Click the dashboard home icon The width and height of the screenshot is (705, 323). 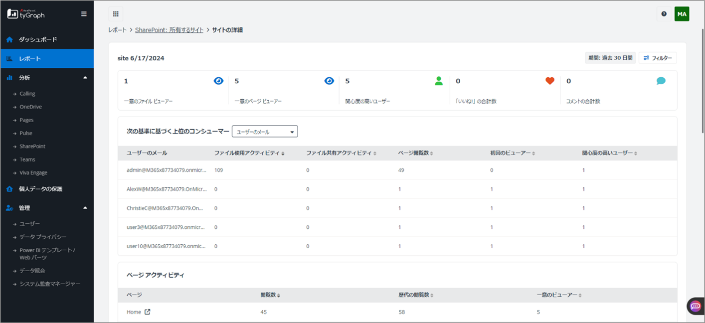point(9,39)
